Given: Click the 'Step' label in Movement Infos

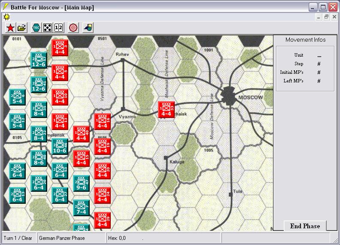Looking at the screenshot, I should pos(299,64).
